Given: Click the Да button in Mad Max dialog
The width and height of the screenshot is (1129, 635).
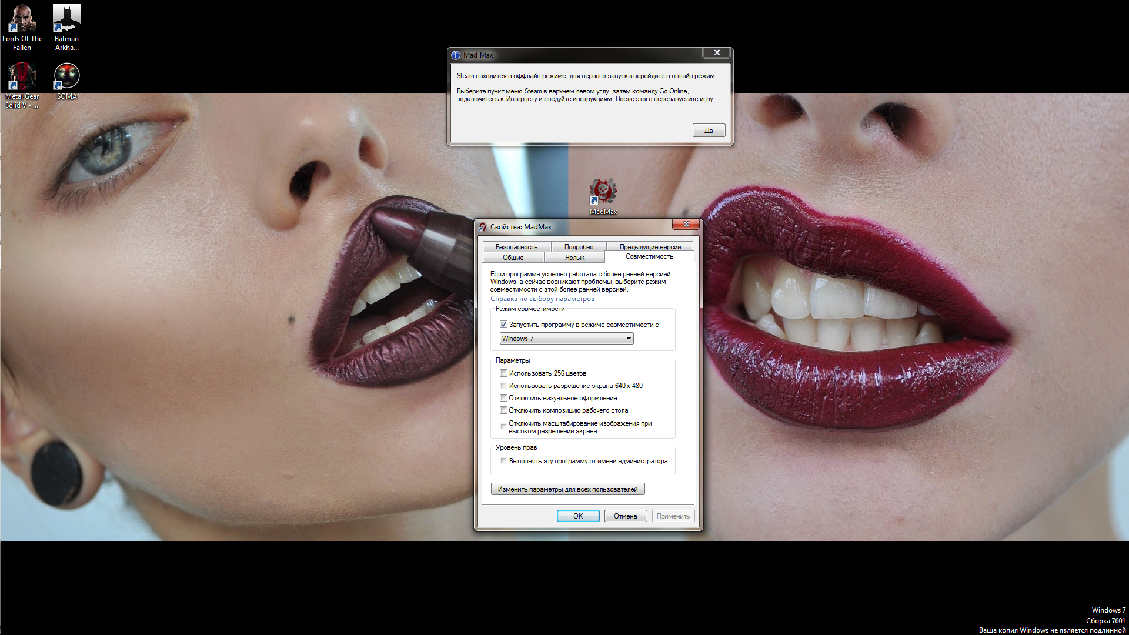Looking at the screenshot, I should click(709, 131).
